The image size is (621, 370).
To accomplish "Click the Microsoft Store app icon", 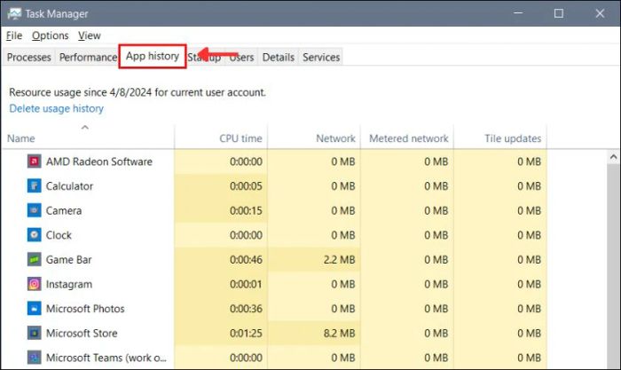I will tap(34, 333).
